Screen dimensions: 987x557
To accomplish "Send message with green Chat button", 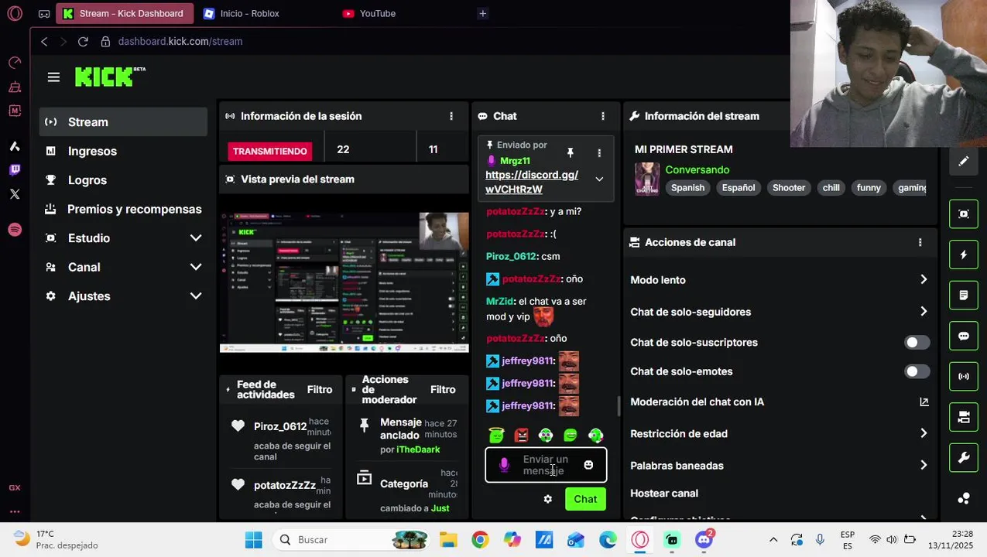I will pyautogui.click(x=585, y=499).
